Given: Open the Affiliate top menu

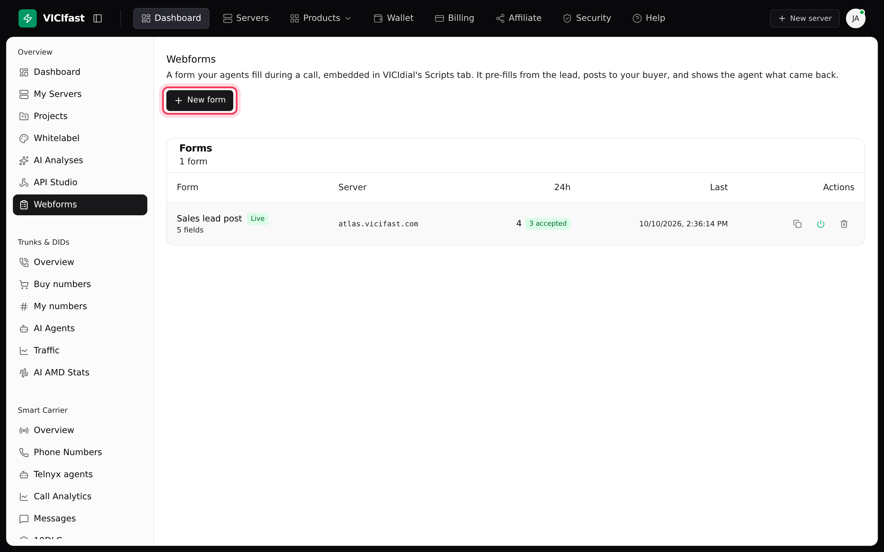Looking at the screenshot, I should coord(518,18).
